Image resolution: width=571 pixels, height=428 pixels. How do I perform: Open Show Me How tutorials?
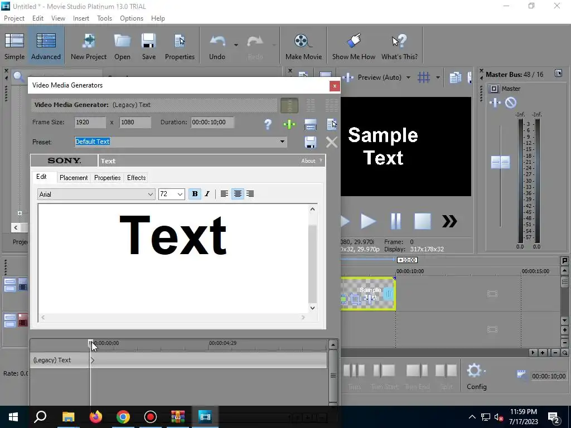353,46
